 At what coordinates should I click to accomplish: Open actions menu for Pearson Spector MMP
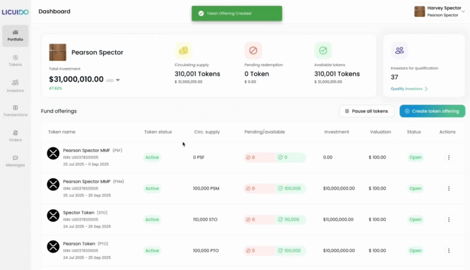448,188
